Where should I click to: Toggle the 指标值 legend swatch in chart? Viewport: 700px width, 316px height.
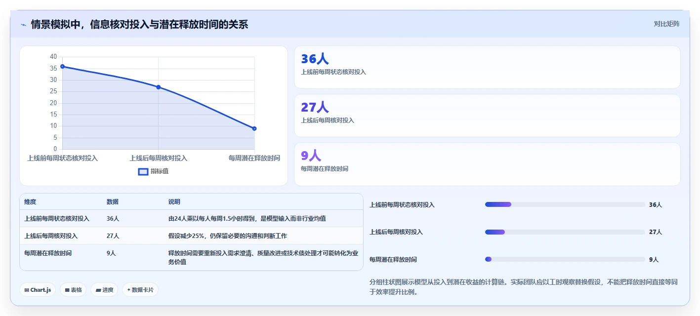point(143,171)
